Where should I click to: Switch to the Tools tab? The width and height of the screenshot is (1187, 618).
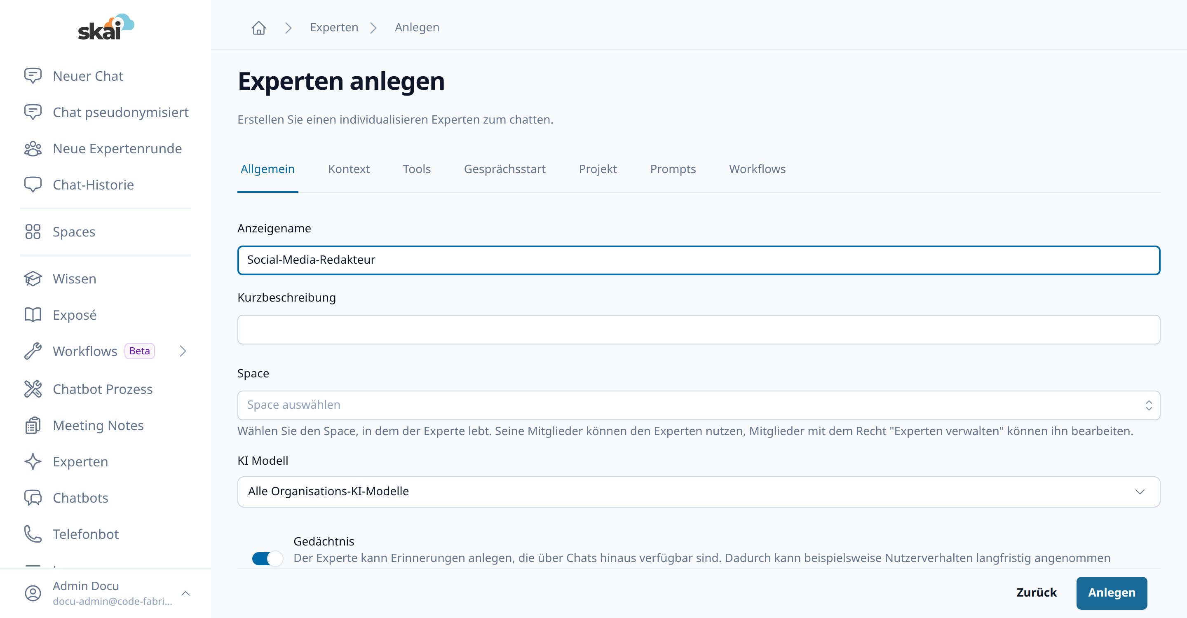point(417,169)
